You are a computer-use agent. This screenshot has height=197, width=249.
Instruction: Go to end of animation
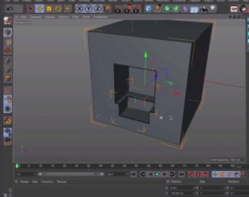pos(181,174)
